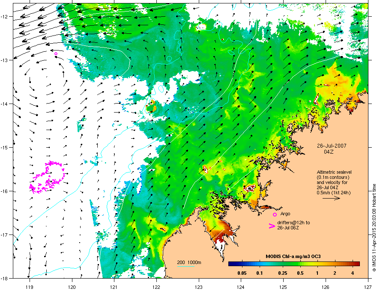Screen dimensions: 377x291
Task: Click the 04Z time label
Action: (x=329, y=152)
